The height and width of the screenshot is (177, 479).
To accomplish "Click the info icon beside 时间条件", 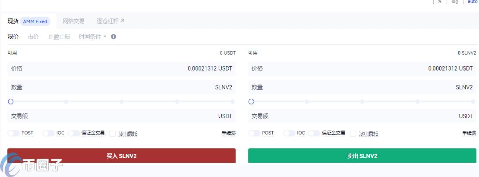I will point(113,37).
